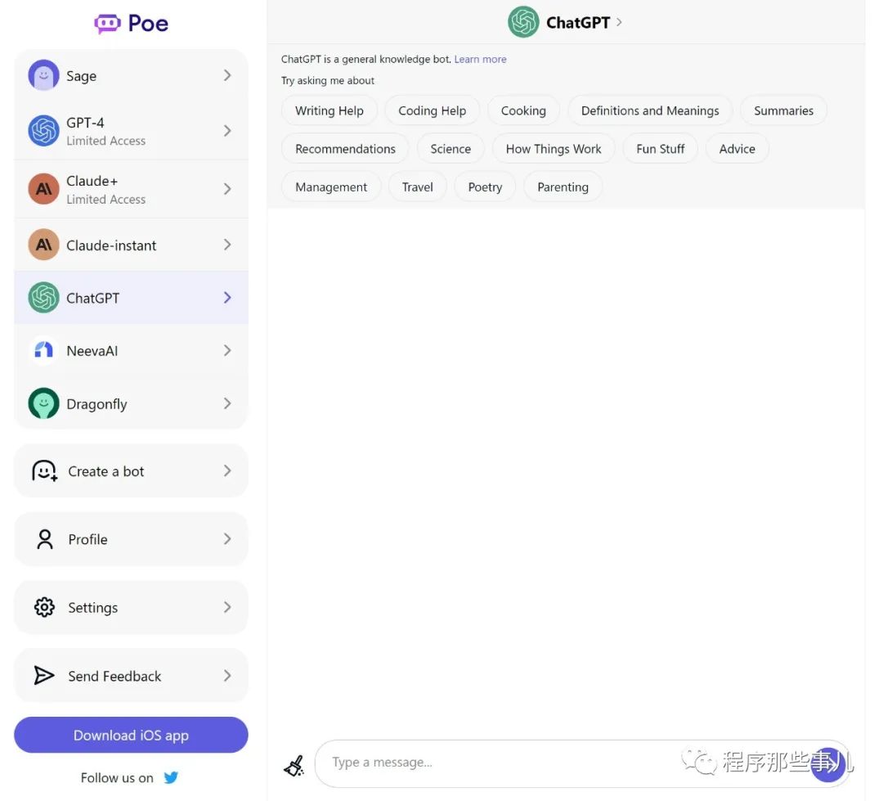883x801 pixels.
Task: Select How Things Work chip
Action: pos(554,149)
